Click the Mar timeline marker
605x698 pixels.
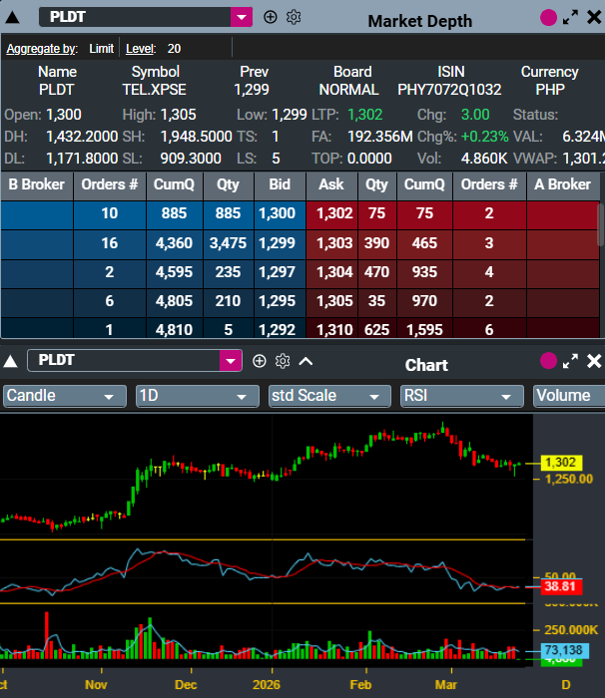tap(446, 685)
